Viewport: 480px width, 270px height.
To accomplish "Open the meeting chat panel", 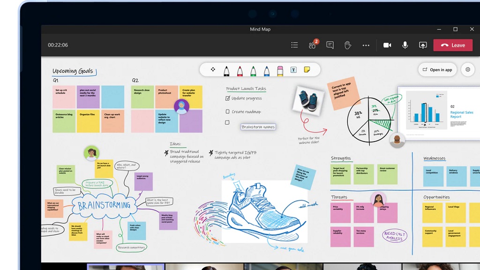I will 330,45.
